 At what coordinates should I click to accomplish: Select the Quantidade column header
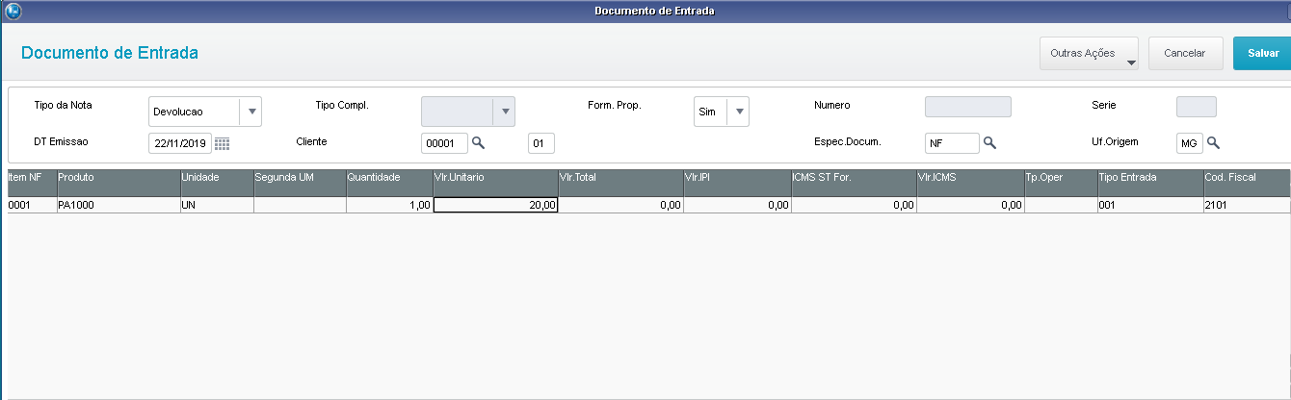pyautogui.click(x=389, y=183)
